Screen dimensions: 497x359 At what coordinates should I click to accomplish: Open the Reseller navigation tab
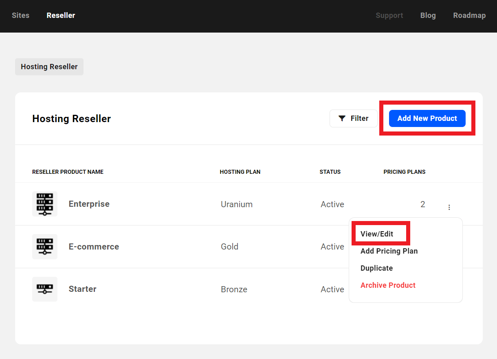(x=61, y=15)
